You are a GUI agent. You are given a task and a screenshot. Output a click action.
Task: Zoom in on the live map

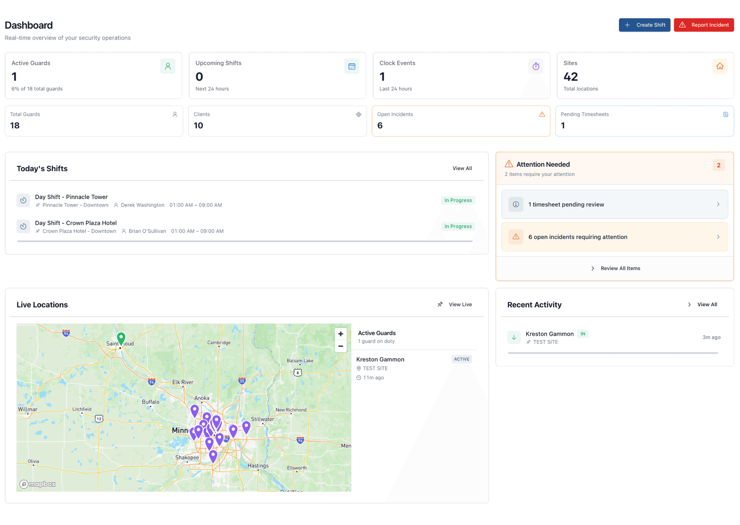[x=340, y=334]
